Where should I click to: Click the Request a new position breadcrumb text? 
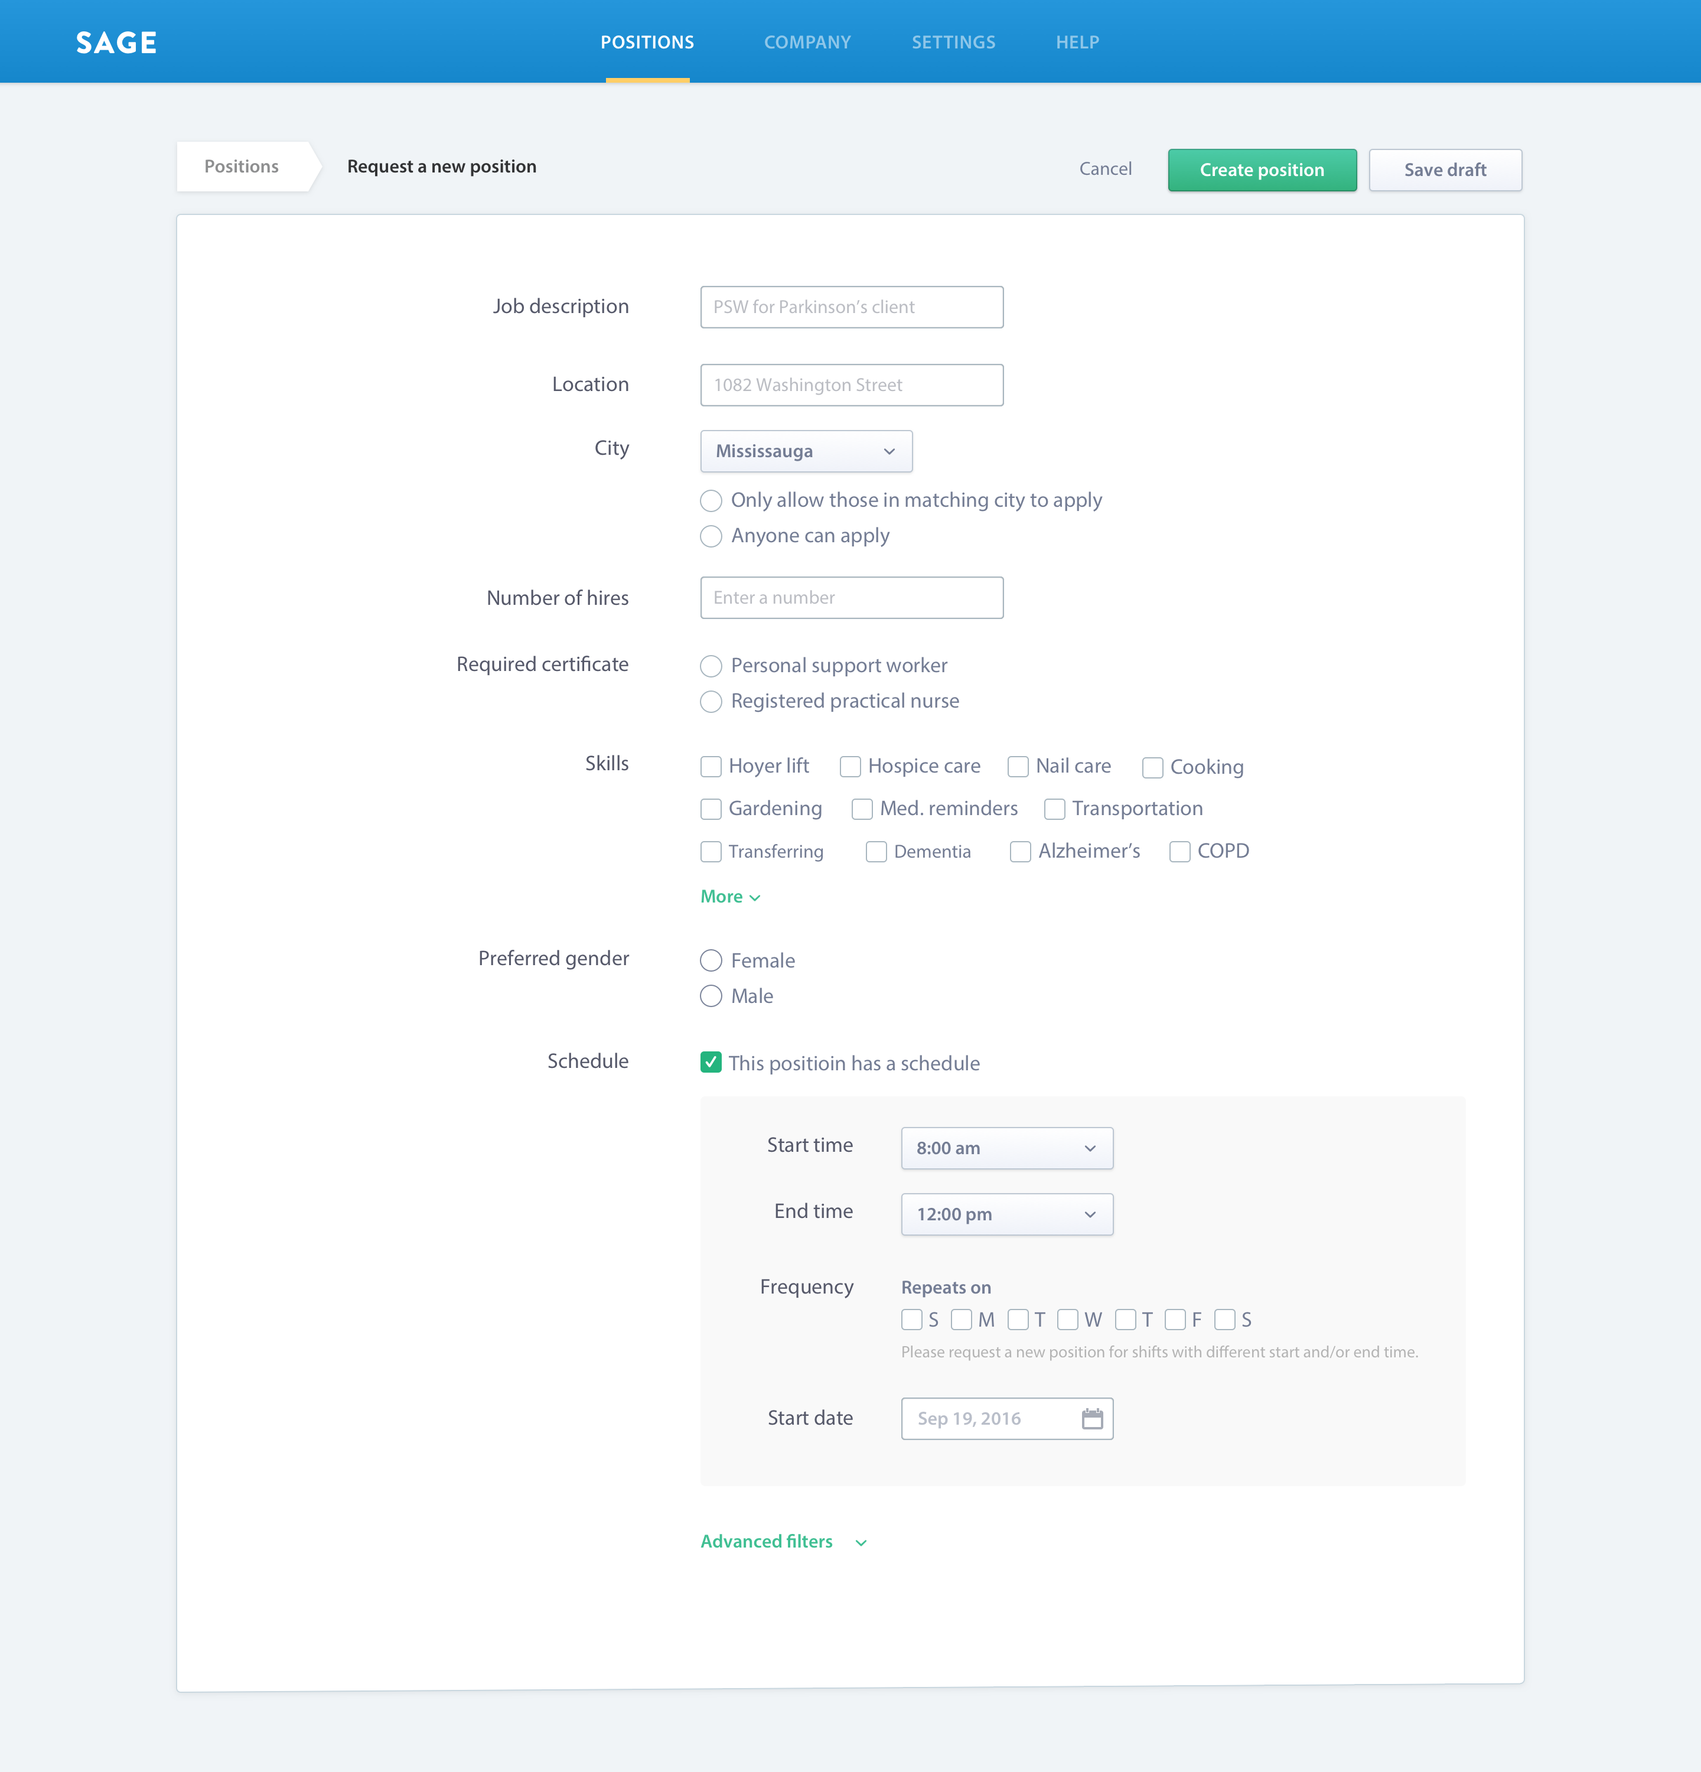[442, 167]
